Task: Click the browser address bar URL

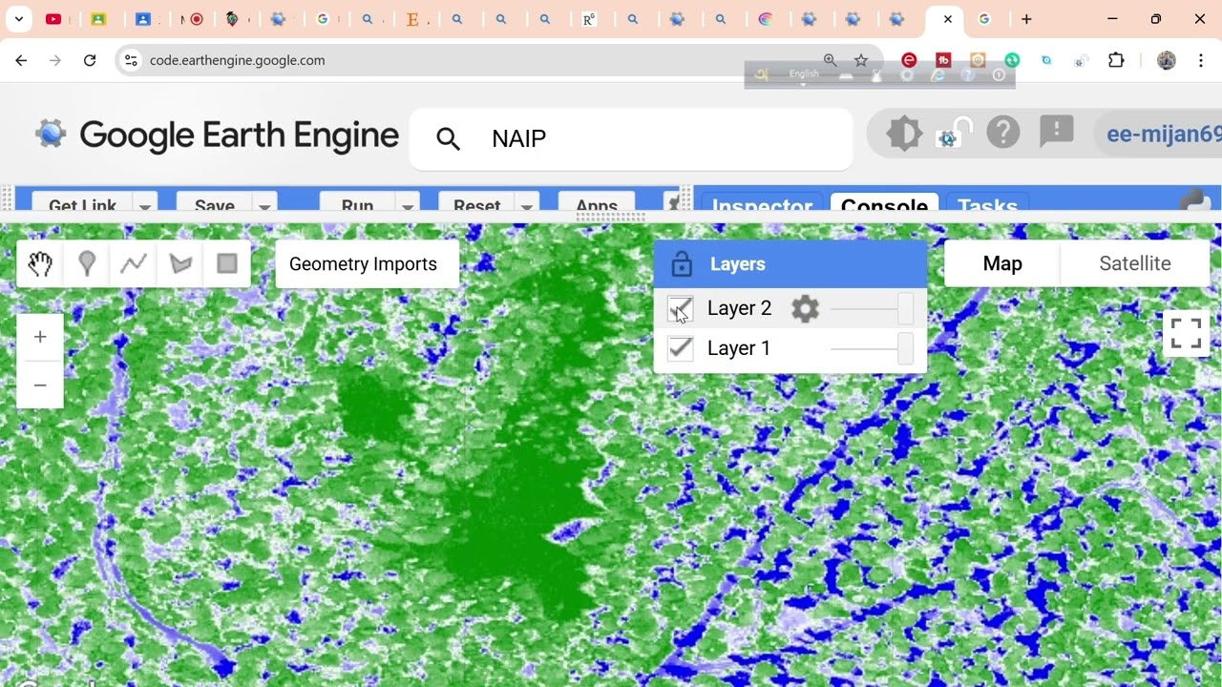Action: 238,60
